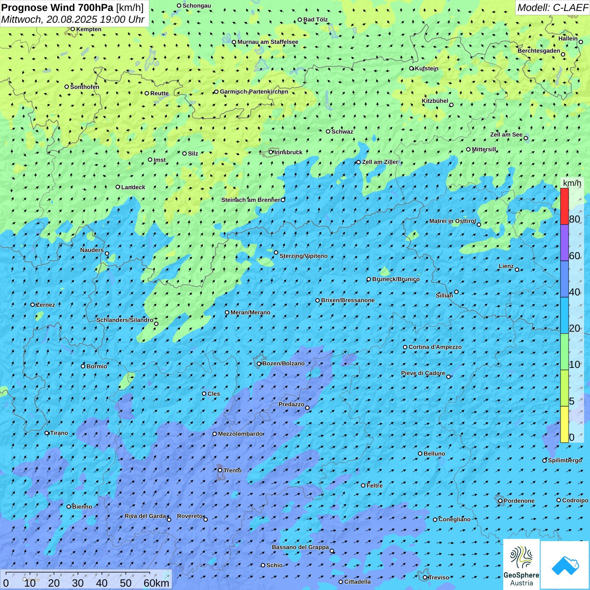The image size is (590, 590).
Task: Click the 'Kempten' label
Action: (x=88, y=29)
